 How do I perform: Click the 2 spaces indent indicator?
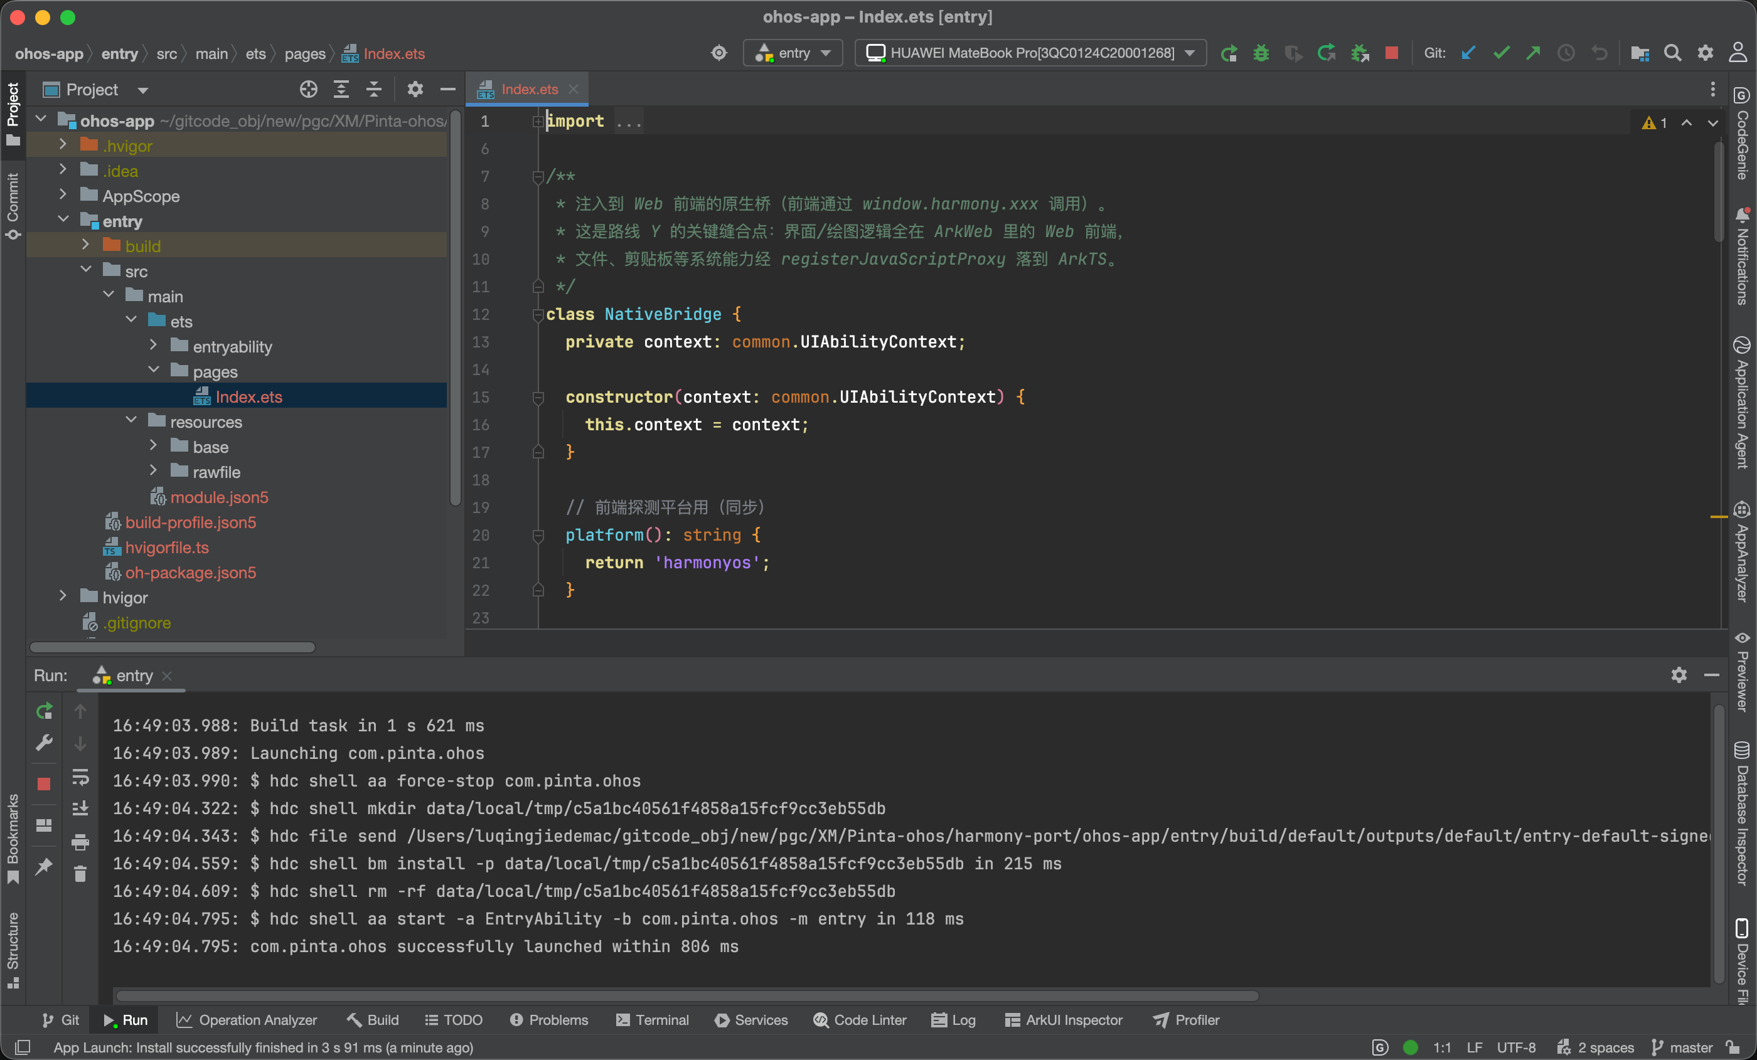click(1595, 1047)
